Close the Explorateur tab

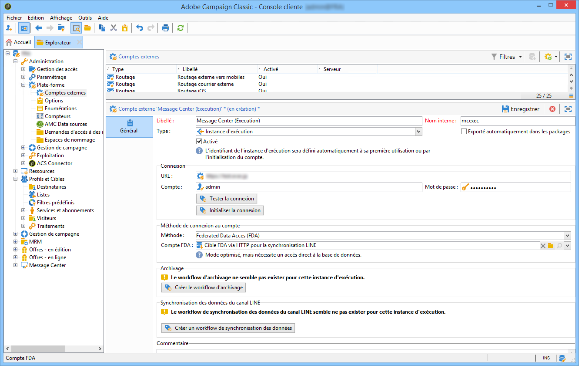tap(79, 42)
